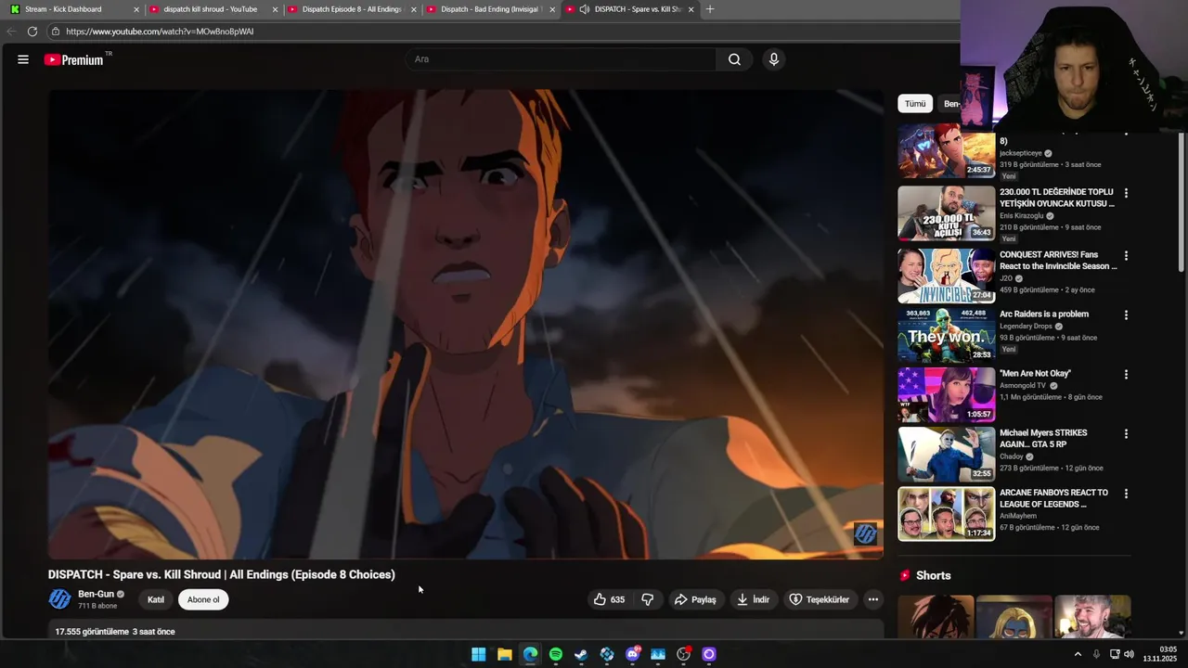
Task: Open the CONQUEST ARRIVES video title
Action: (x=1058, y=260)
